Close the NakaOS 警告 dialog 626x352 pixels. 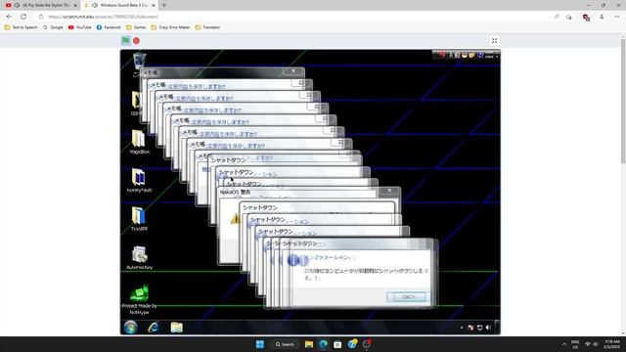(x=389, y=191)
